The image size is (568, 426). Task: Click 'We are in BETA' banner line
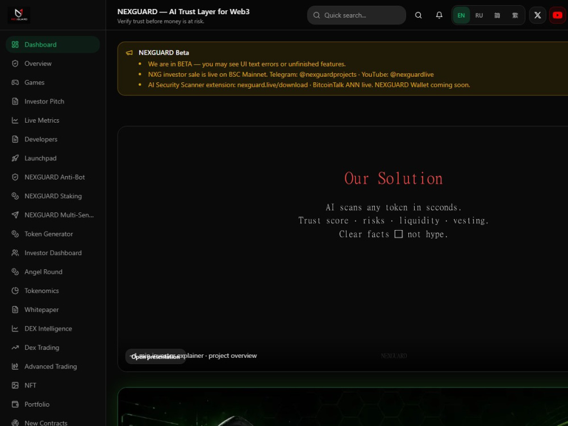click(247, 64)
